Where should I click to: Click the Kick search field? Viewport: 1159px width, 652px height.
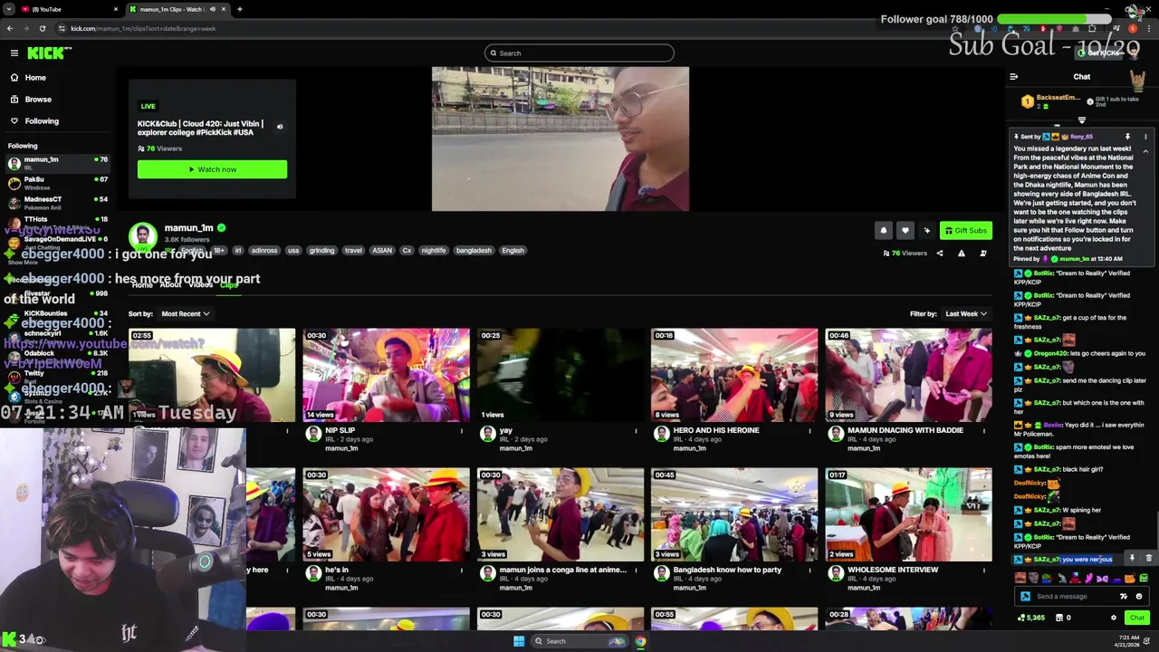pyautogui.click(x=579, y=53)
